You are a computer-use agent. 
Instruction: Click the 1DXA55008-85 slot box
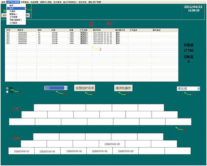tap(112, 144)
